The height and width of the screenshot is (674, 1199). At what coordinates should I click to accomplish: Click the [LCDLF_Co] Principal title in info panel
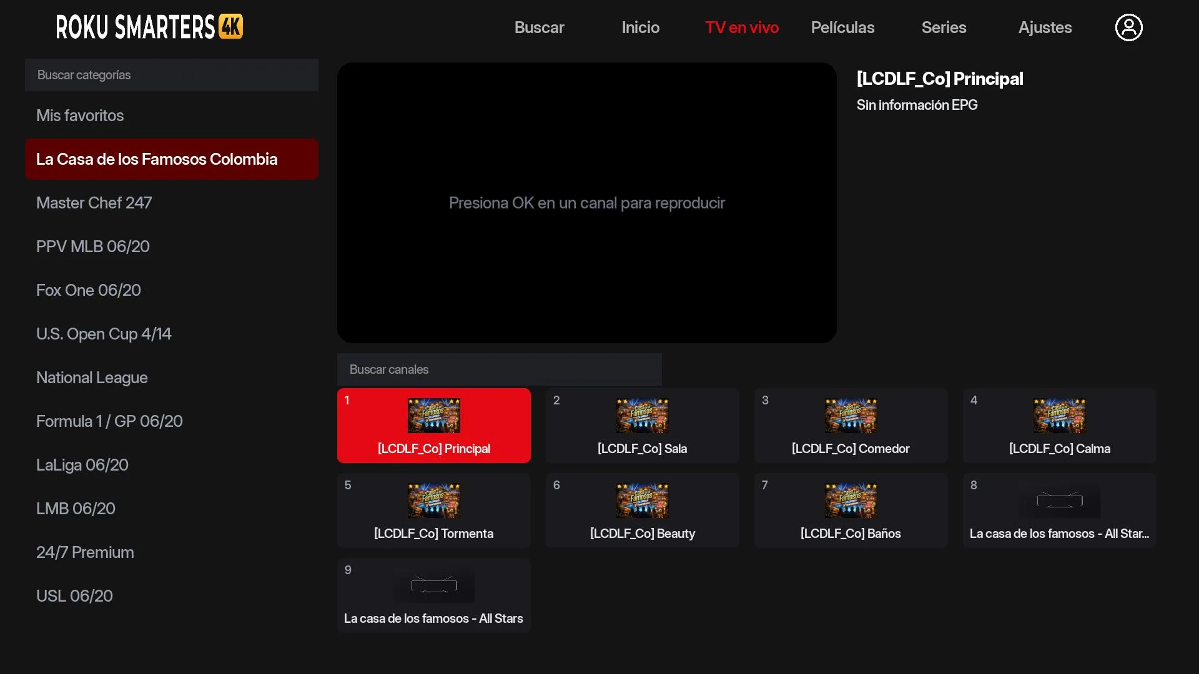pyautogui.click(x=940, y=79)
